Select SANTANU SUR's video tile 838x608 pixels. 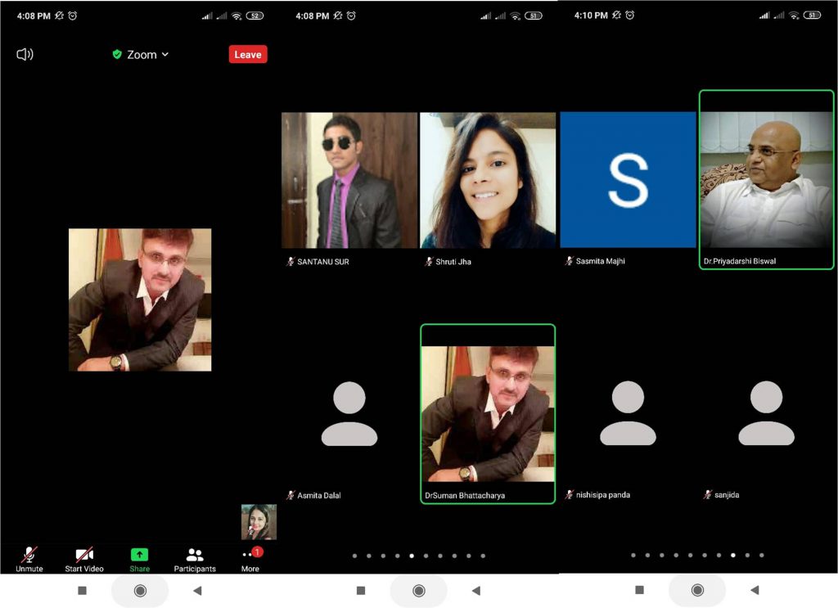[x=349, y=180]
